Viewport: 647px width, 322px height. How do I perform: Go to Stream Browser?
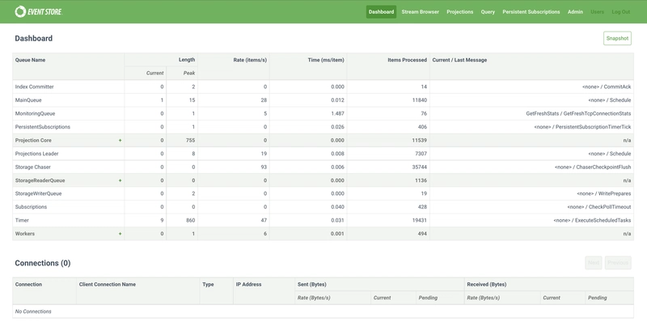[420, 12]
